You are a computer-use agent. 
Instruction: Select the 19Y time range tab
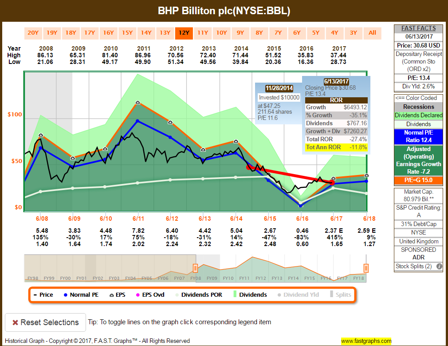(x=52, y=33)
